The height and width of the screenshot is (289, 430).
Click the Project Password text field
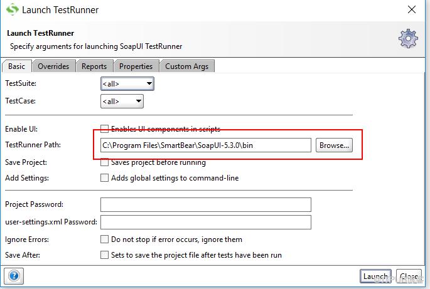(206, 204)
